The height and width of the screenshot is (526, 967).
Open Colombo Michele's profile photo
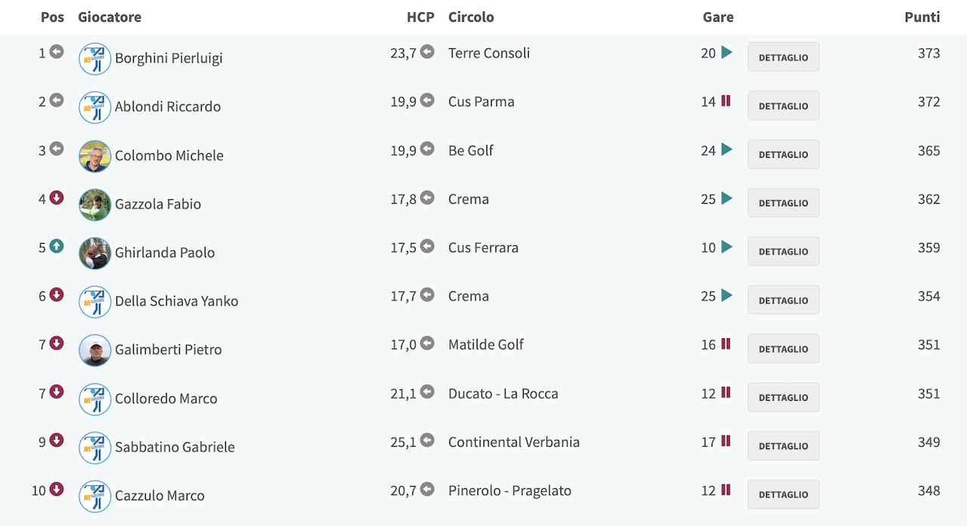(95, 156)
